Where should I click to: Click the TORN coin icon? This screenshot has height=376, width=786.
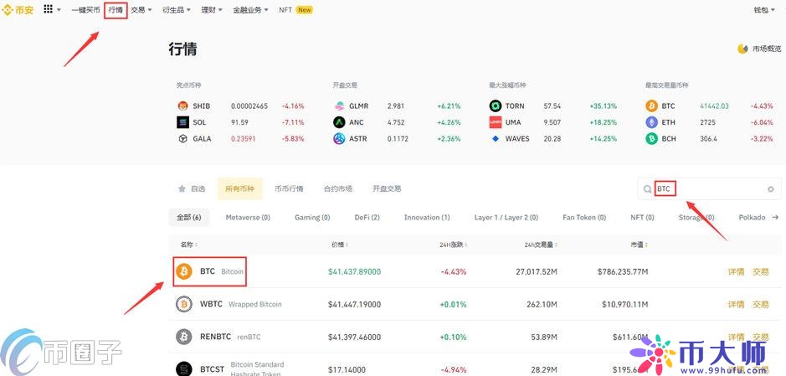pyautogui.click(x=496, y=106)
